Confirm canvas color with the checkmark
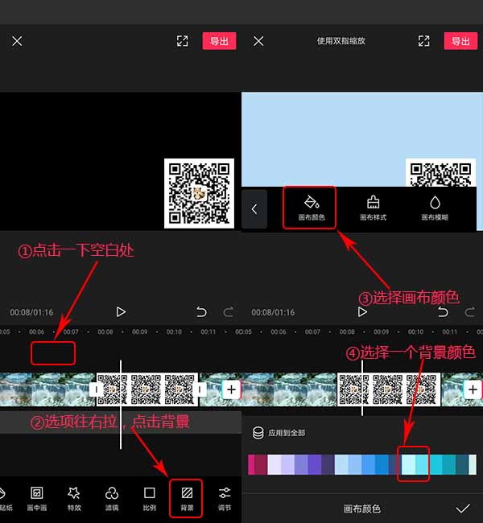This screenshot has width=483, height=523. coord(463,509)
